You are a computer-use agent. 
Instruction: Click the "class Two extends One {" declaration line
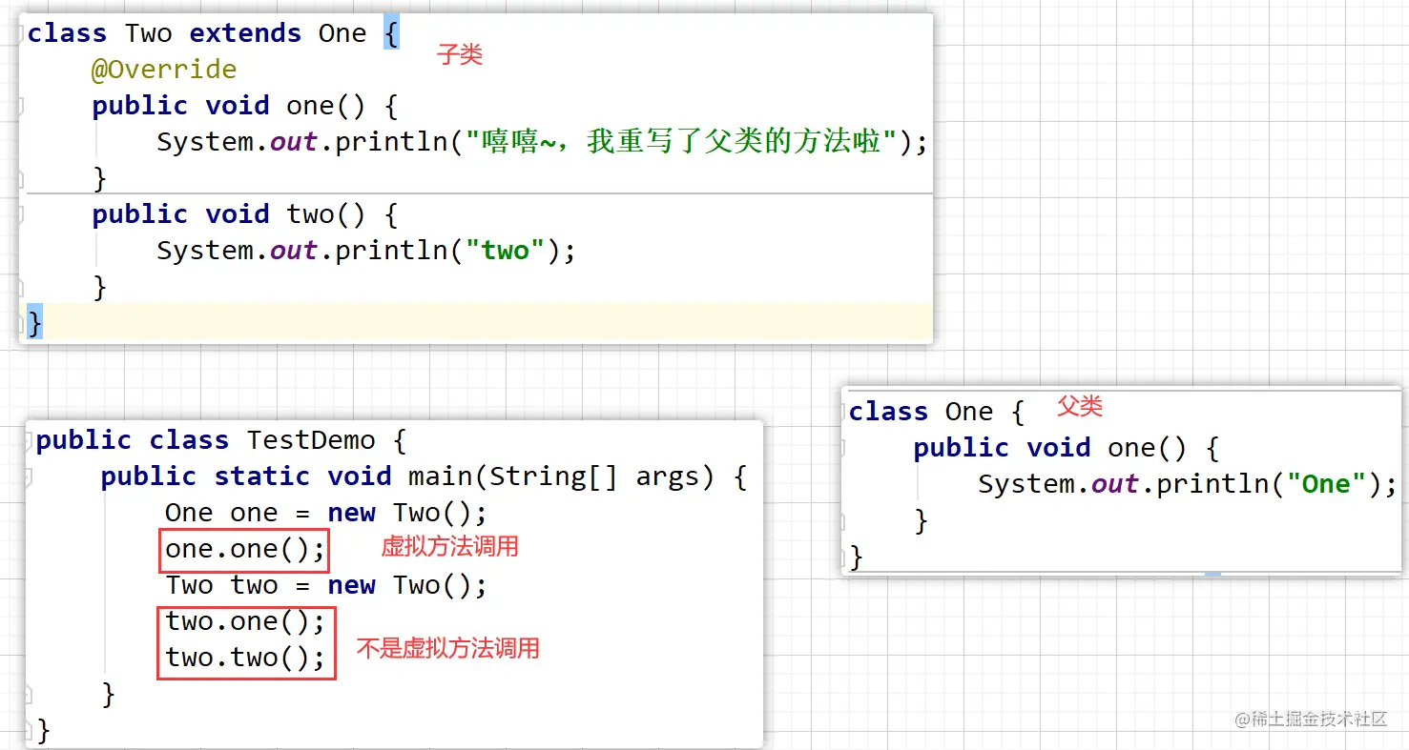(x=213, y=33)
